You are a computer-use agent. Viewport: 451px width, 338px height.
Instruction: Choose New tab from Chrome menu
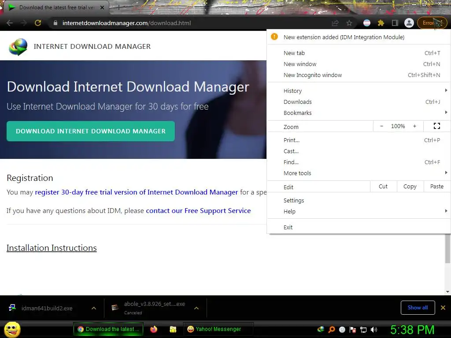[359, 53]
